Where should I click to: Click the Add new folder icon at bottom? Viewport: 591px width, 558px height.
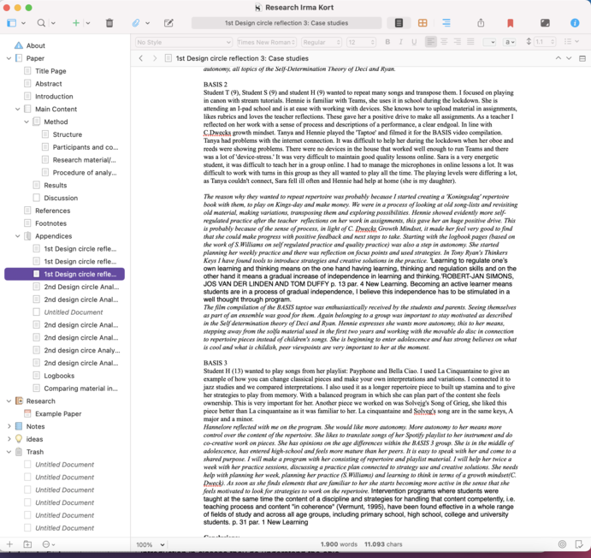pos(27,544)
